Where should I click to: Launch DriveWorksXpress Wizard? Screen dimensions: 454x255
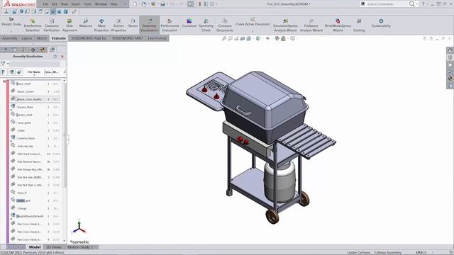pyautogui.click(x=338, y=25)
